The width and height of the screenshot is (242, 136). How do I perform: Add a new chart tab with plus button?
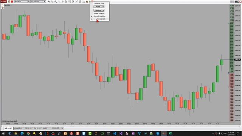62,128
